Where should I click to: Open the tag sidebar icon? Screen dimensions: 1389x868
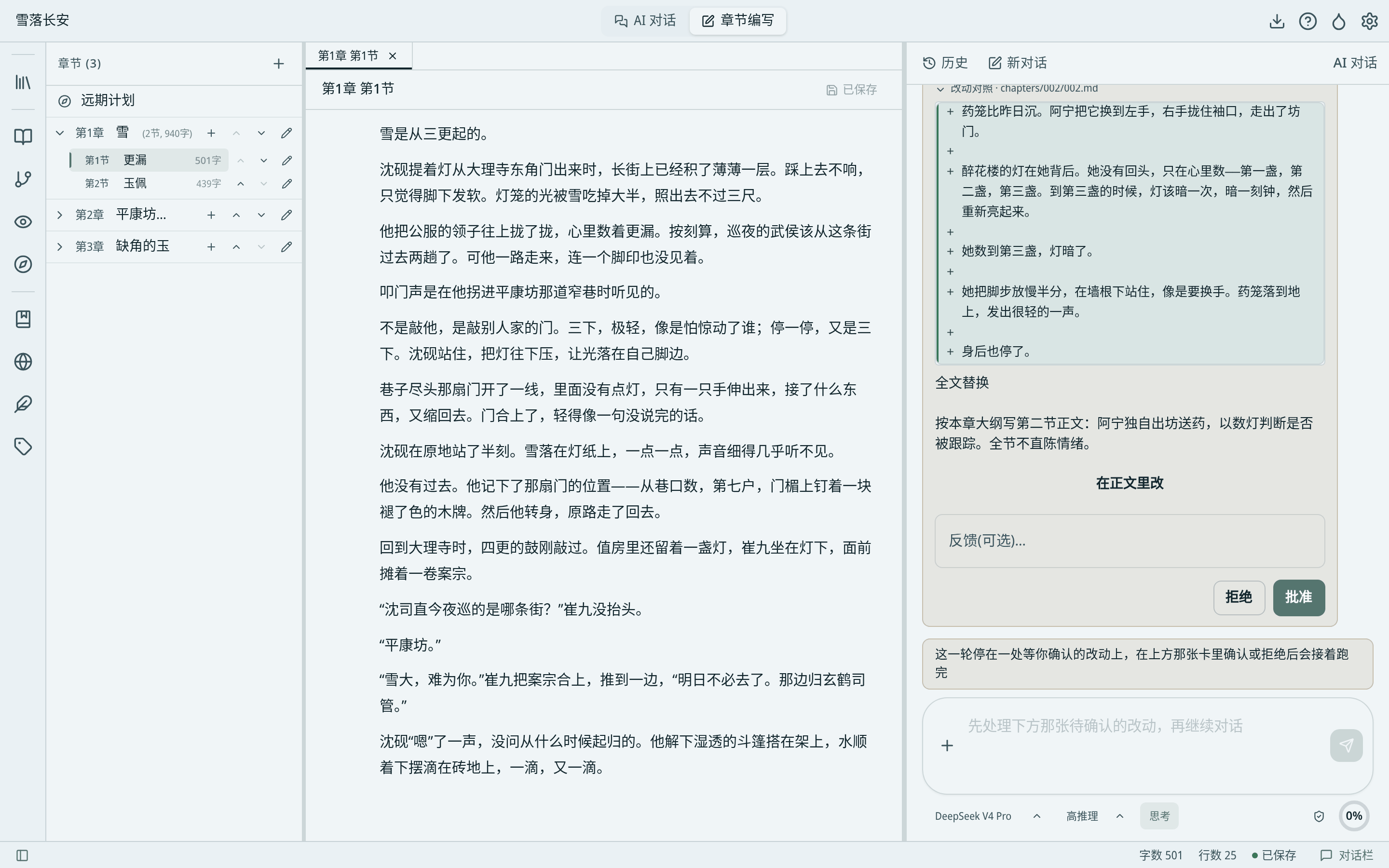click(x=23, y=447)
